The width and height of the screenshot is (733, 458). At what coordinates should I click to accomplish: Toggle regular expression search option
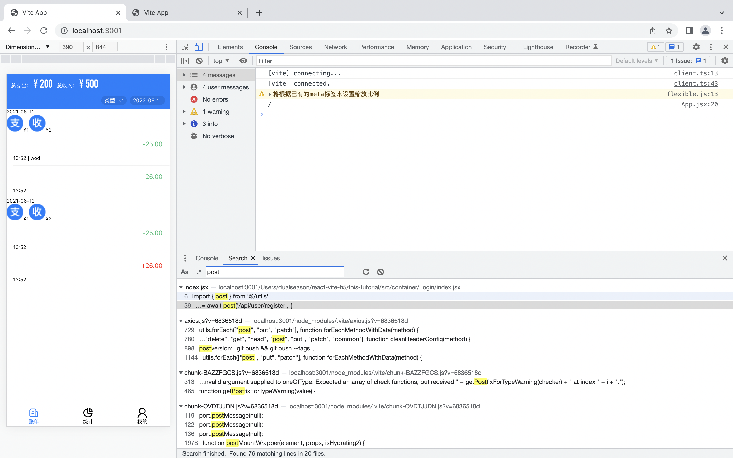(199, 272)
